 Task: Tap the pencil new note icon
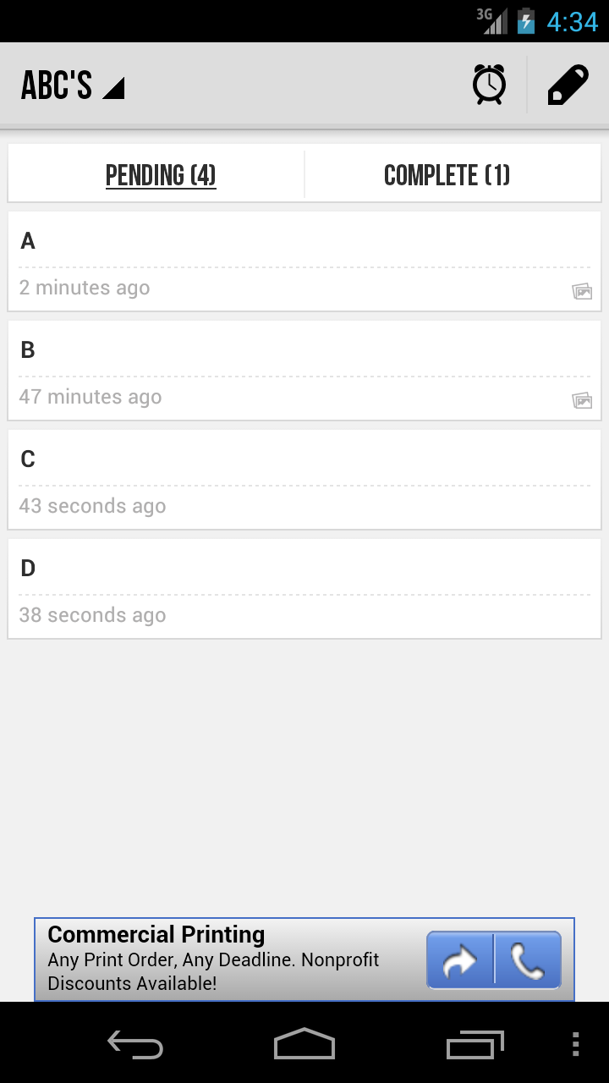pyautogui.click(x=568, y=85)
